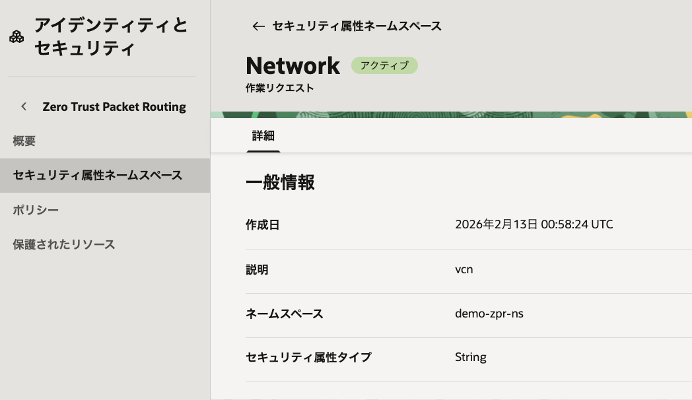The width and height of the screenshot is (692, 400).
Task: Click the アクティブ status badge
Action: tap(384, 65)
